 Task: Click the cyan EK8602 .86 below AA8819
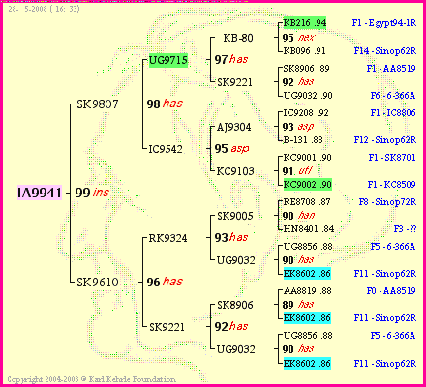[307, 318]
